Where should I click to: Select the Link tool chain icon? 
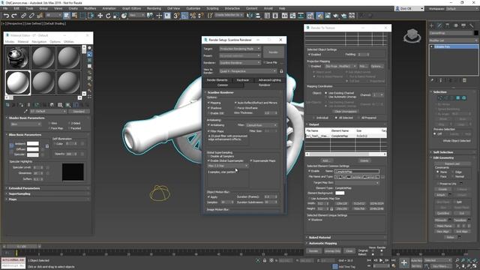click(23, 16)
